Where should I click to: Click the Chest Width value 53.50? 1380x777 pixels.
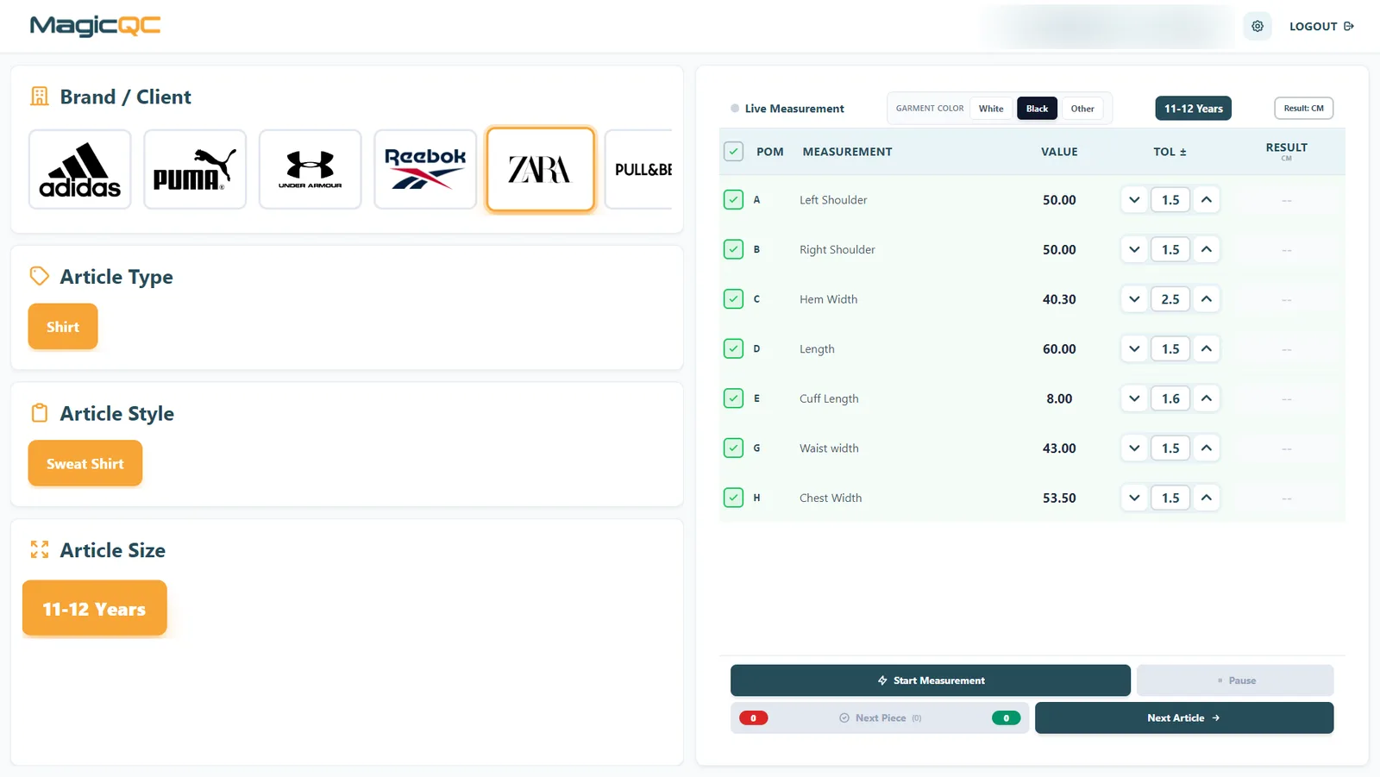point(1059,498)
